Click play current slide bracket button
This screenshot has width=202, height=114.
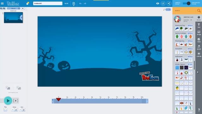(x=15, y=101)
